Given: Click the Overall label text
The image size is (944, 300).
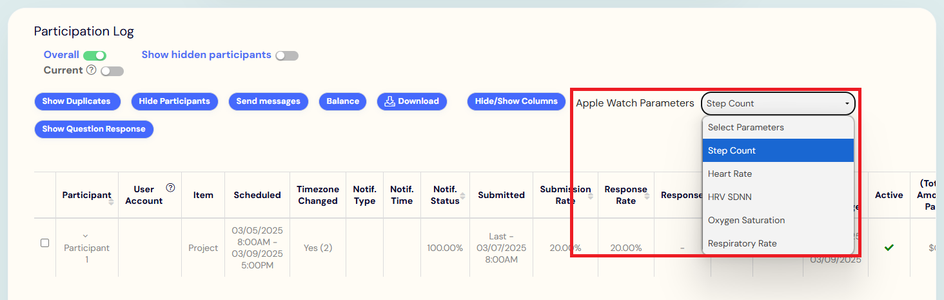Looking at the screenshot, I should (61, 55).
